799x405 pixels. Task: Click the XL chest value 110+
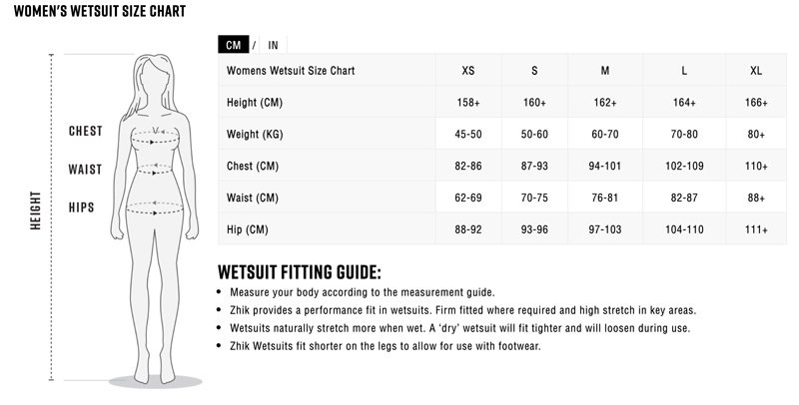click(756, 166)
